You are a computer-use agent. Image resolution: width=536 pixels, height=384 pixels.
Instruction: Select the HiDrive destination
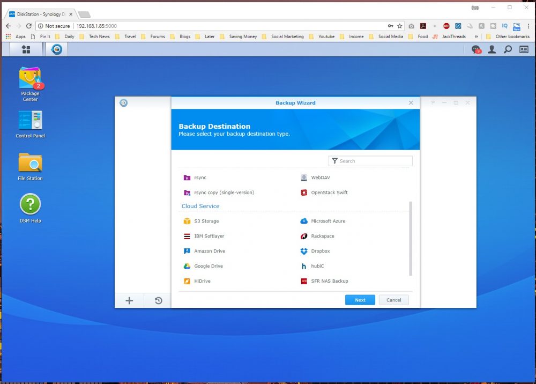point(197,282)
